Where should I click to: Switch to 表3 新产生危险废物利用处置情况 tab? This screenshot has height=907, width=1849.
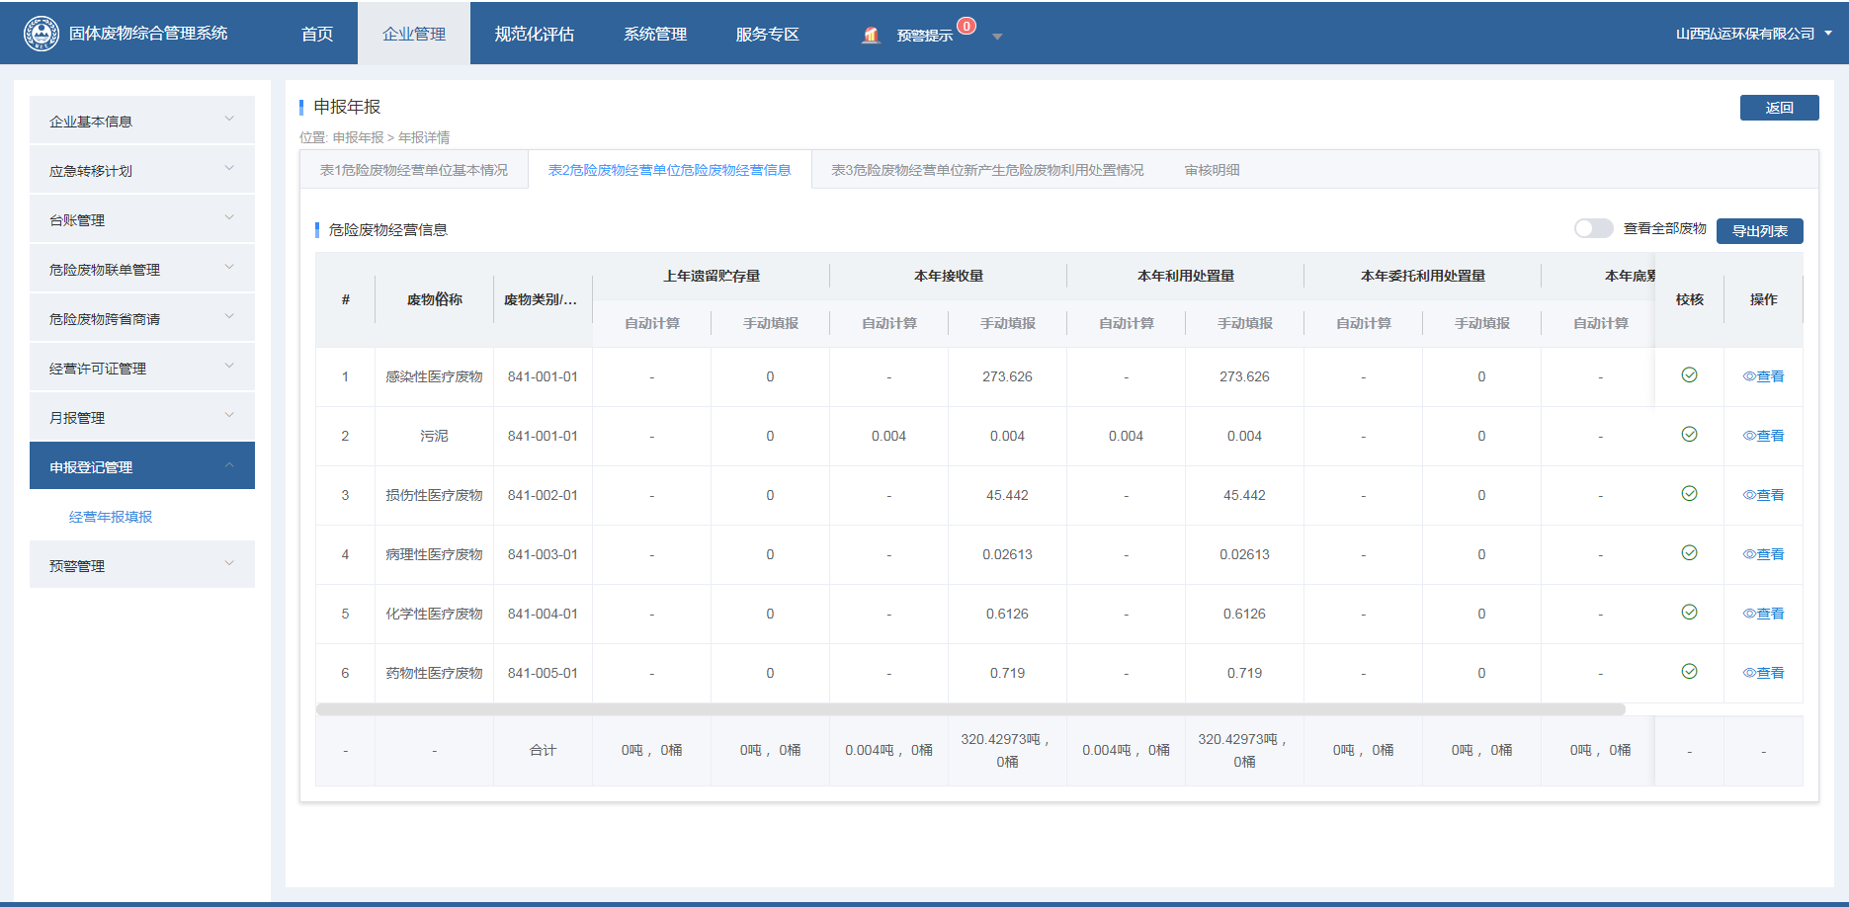click(x=987, y=170)
